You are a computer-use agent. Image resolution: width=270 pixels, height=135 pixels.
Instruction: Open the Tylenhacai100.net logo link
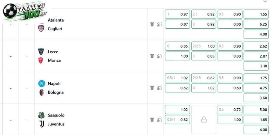[x=25, y=11]
